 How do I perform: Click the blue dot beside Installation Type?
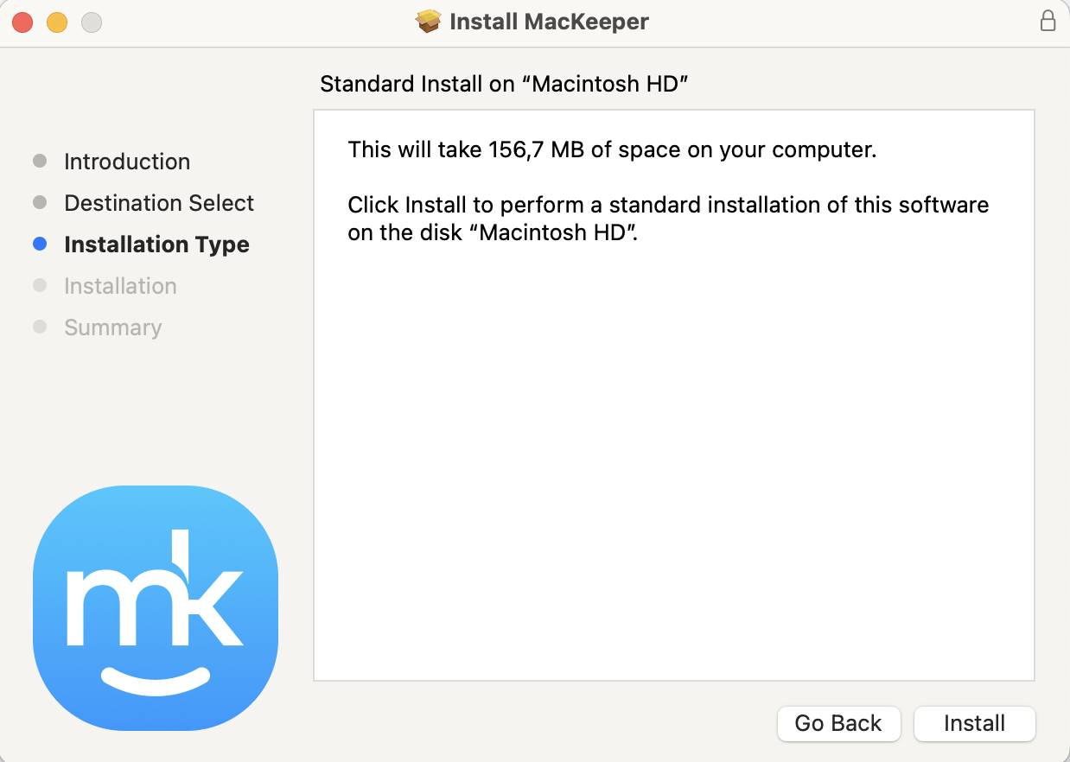coord(40,244)
